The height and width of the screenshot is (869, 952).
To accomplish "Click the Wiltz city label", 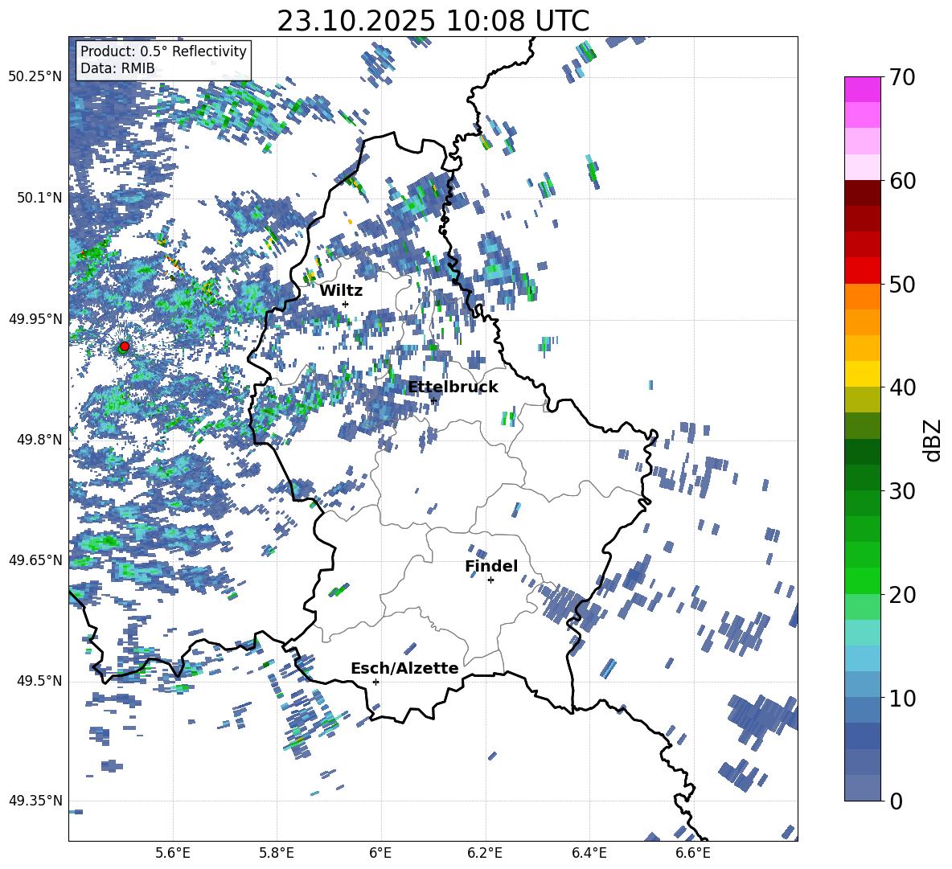I will click(341, 291).
